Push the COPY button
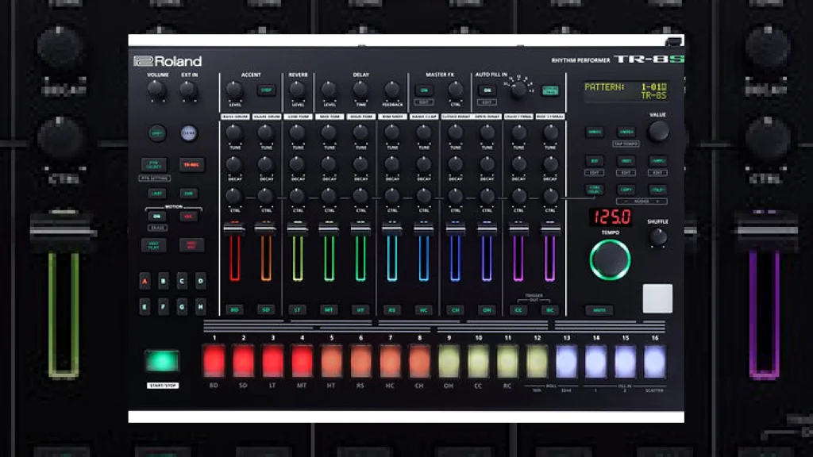Image resolution: width=813 pixels, height=457 pixels. (626, 190)
